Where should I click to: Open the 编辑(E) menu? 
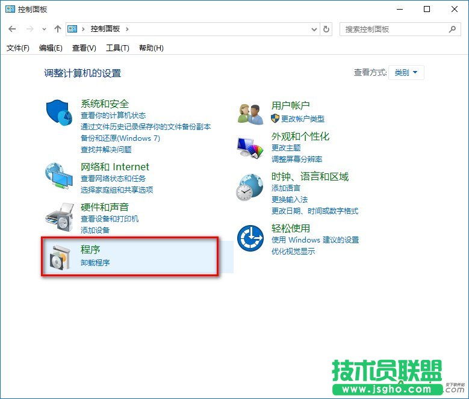(51, 48)
